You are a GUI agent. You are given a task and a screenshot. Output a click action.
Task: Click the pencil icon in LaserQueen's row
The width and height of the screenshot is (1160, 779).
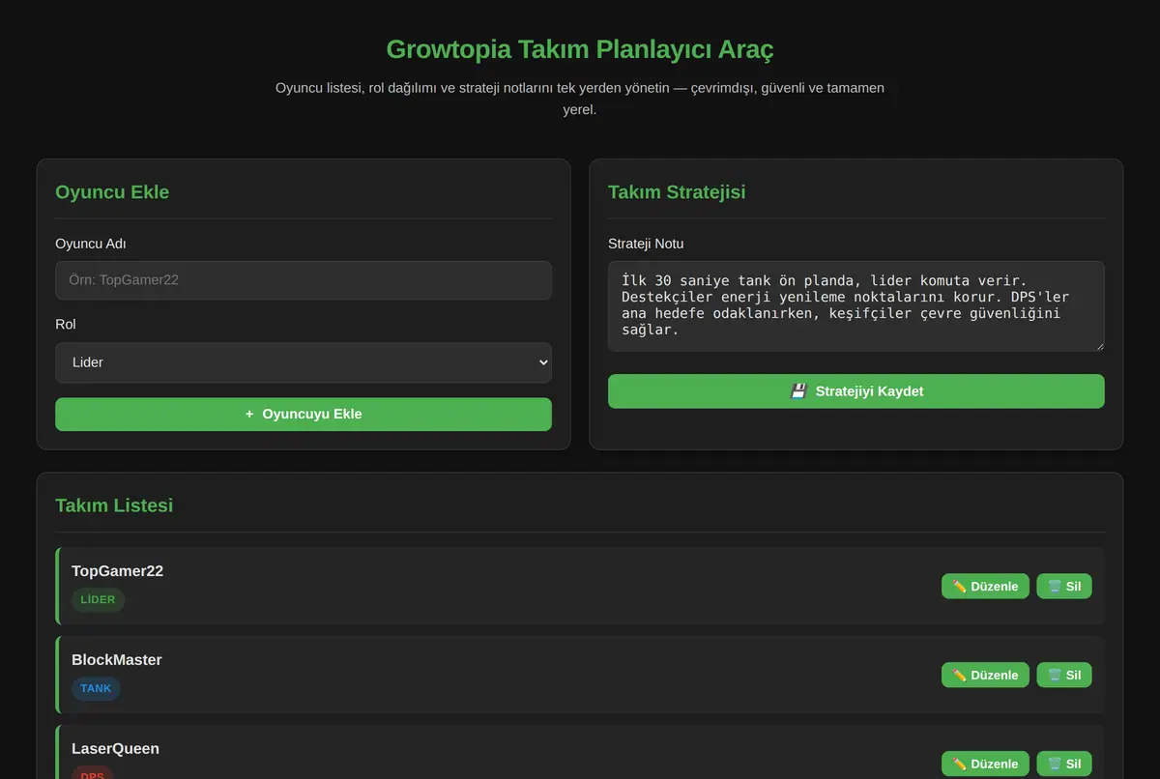[959, 764]
